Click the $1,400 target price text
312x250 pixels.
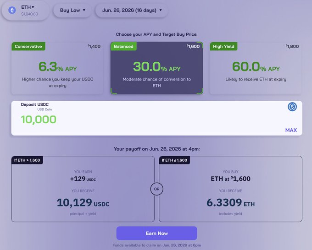94,46
